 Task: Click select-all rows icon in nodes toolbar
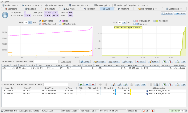click(164, 84)
